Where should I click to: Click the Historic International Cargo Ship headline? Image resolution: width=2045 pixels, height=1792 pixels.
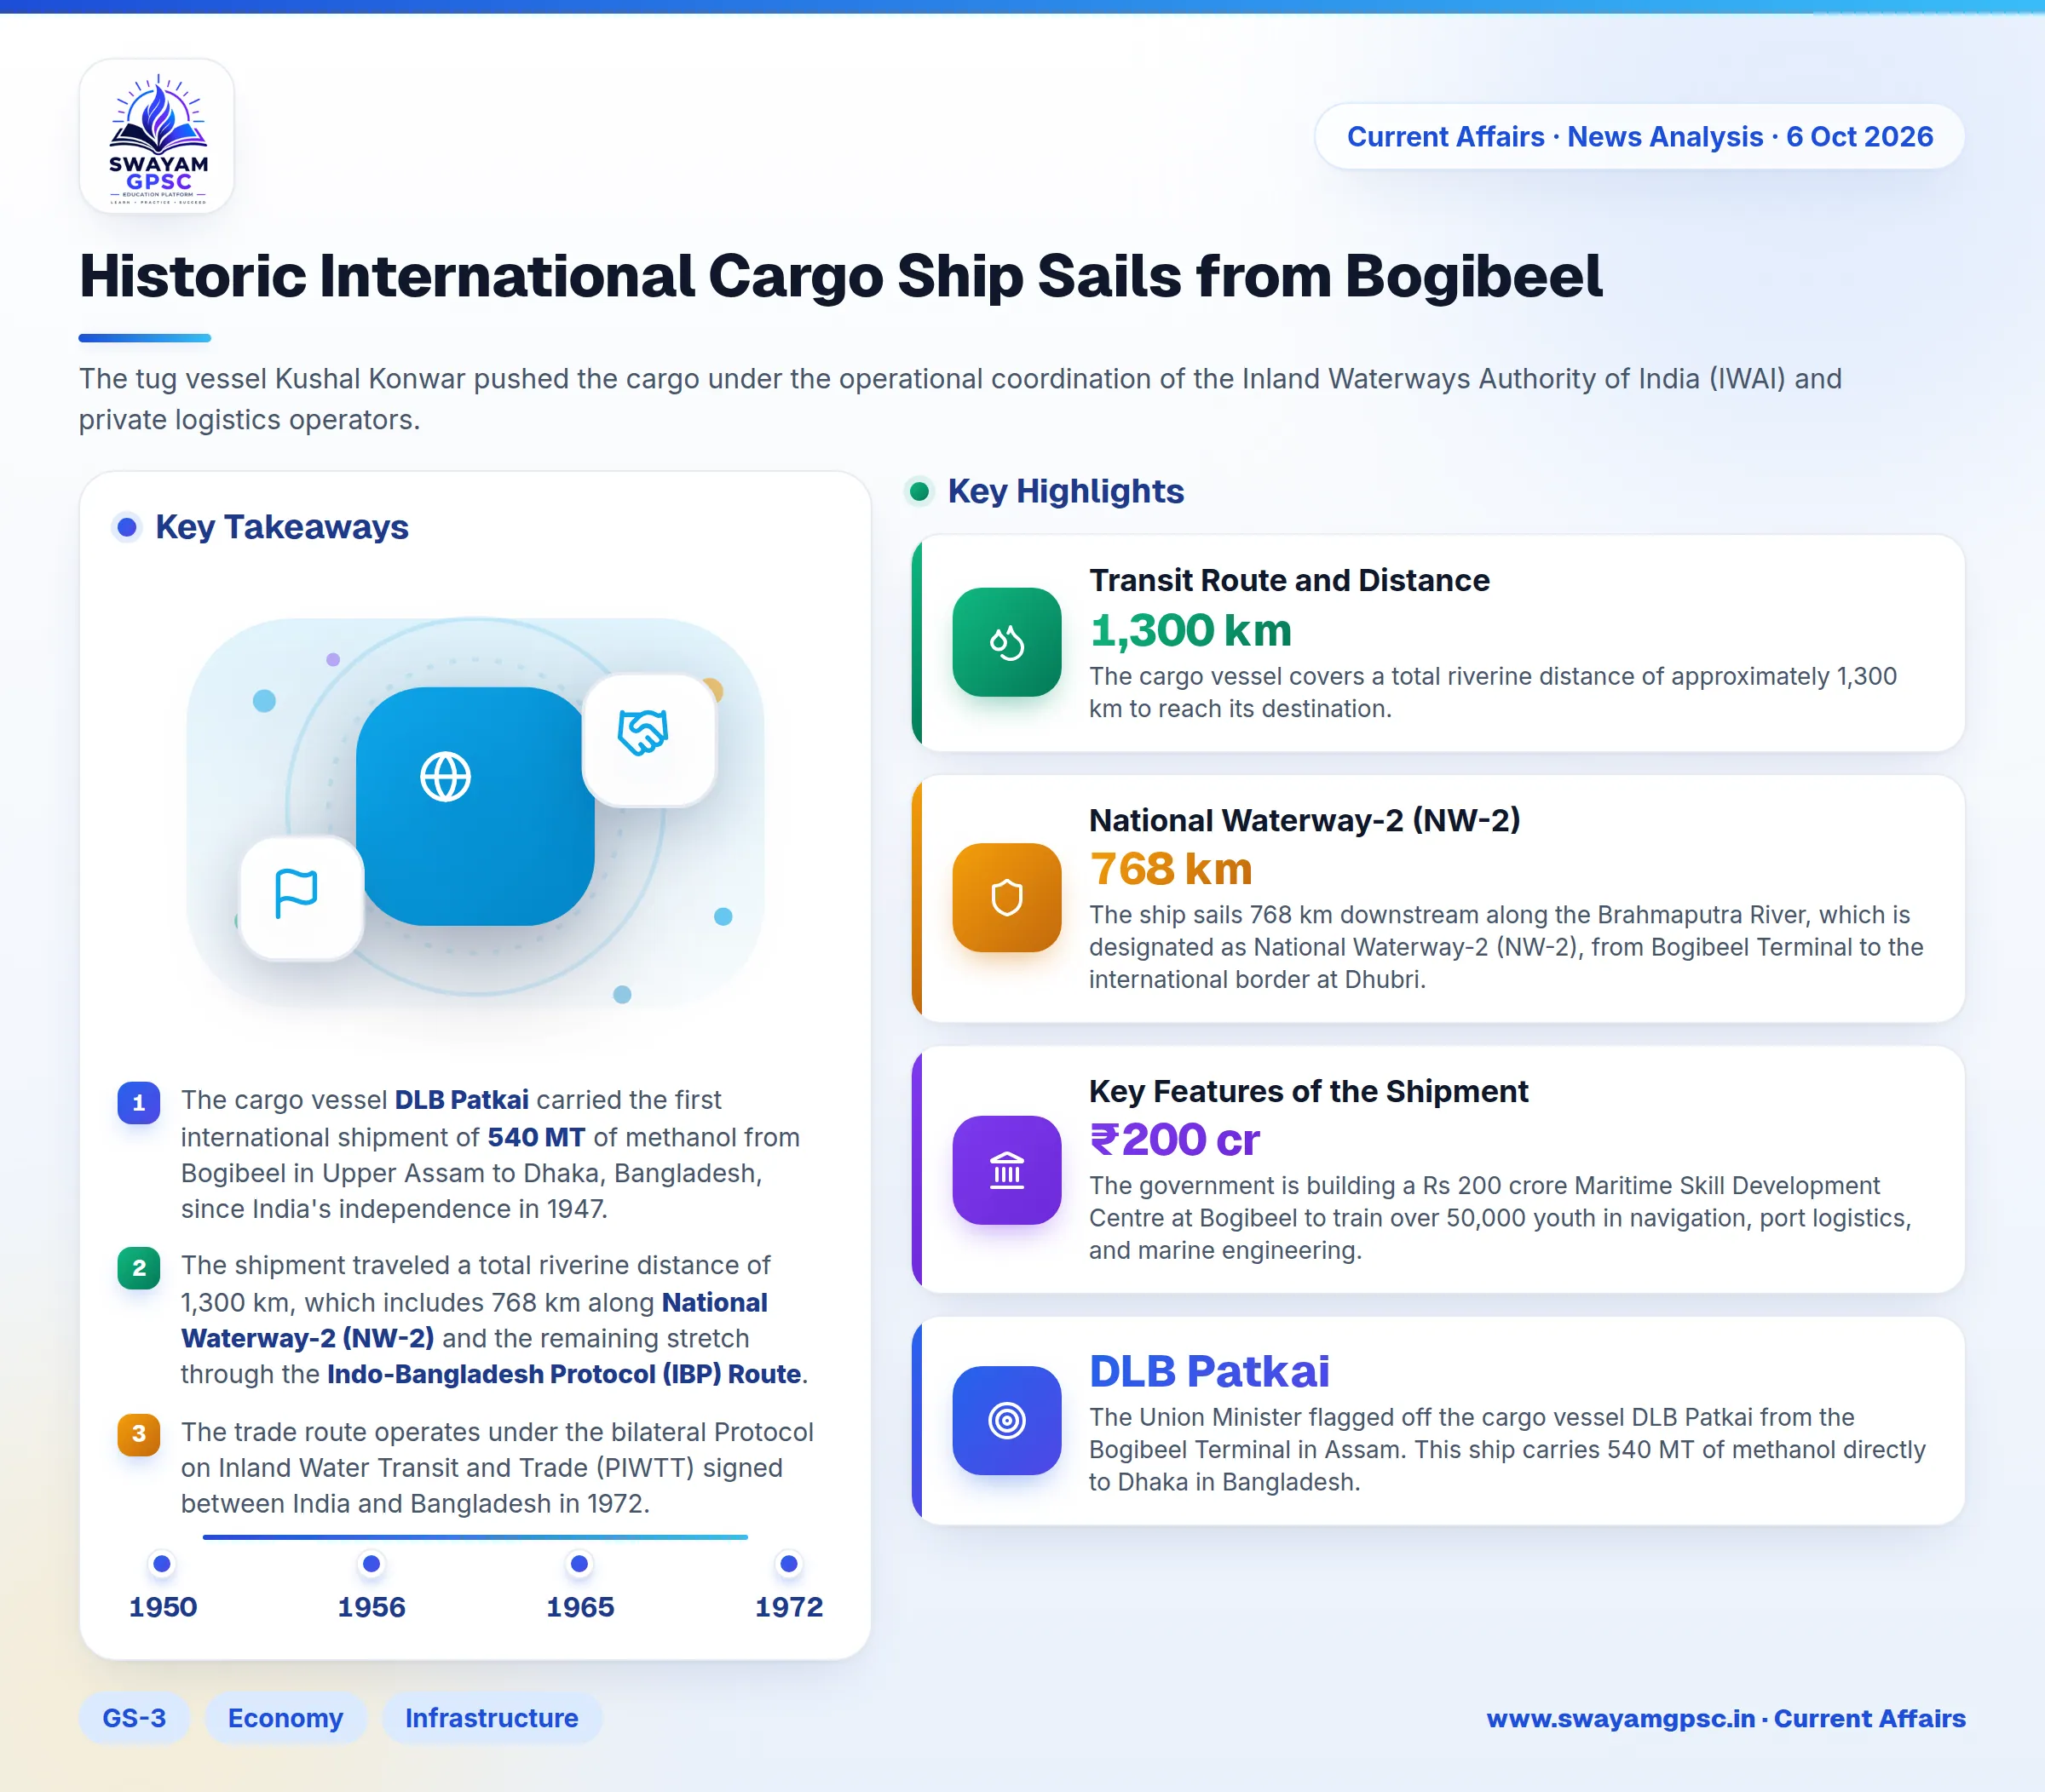click(x=841, y=276)
